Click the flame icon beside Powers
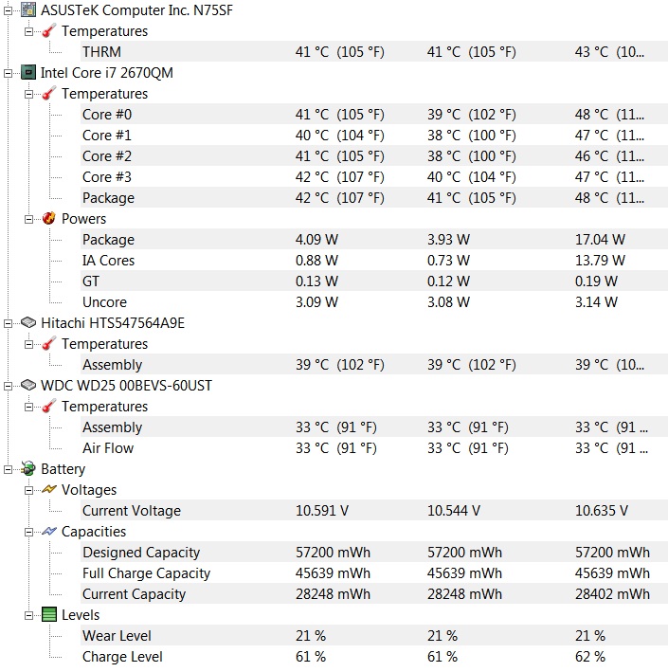This screenshot has width=668, height=672. pyautogui.click(x=49, y=218)
